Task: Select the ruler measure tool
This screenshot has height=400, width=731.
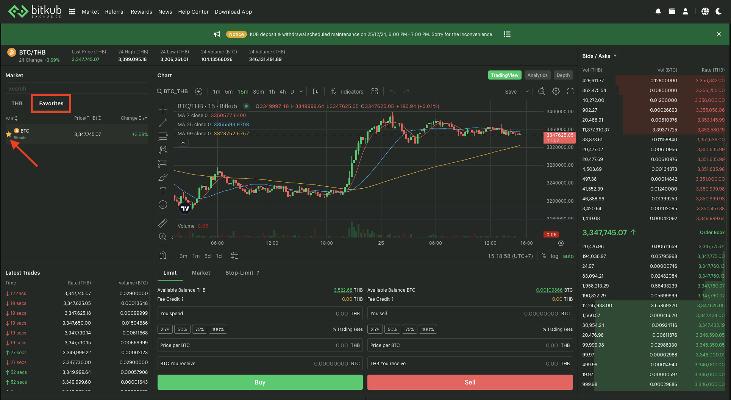Action: point(163,223)
